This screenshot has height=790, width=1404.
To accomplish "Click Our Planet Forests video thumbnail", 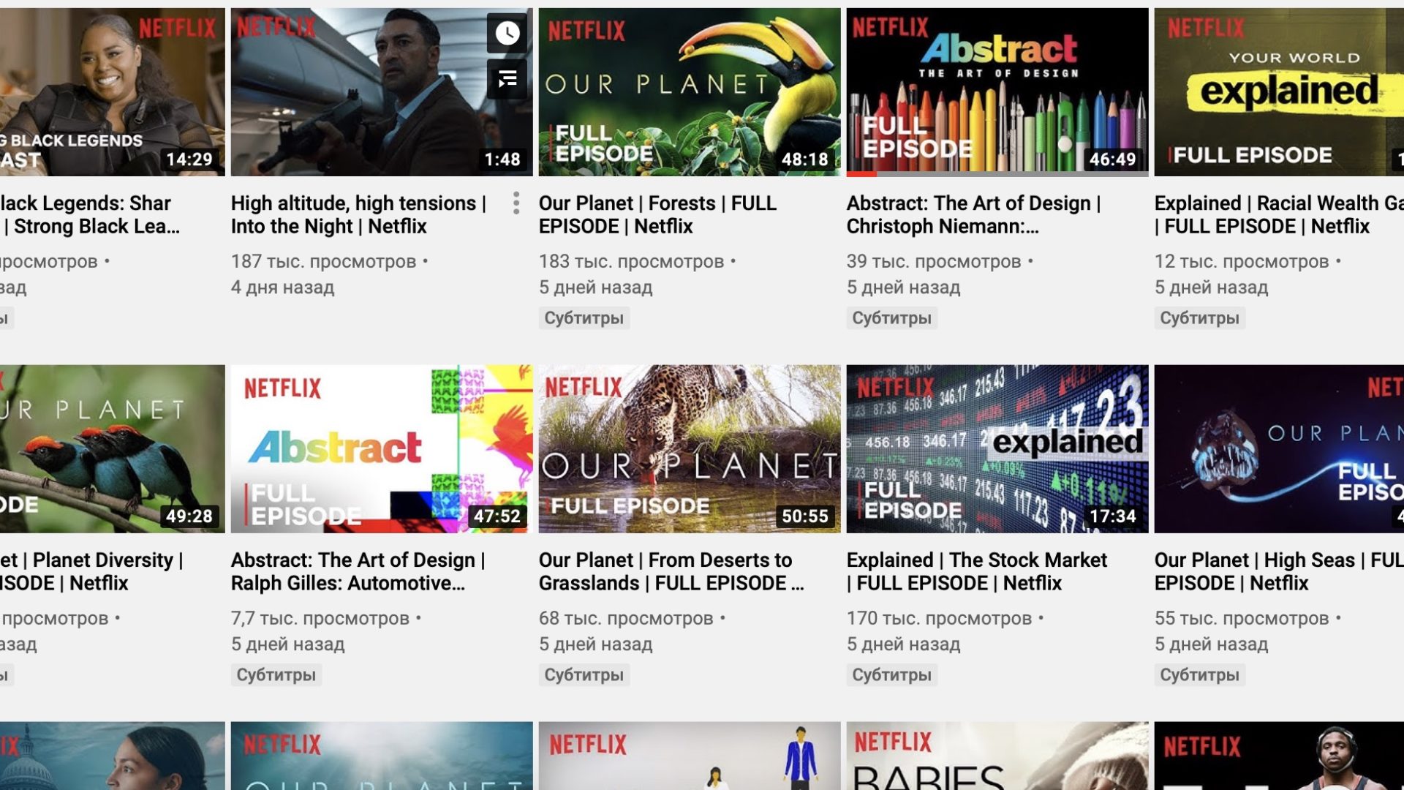I will [689, 91].
